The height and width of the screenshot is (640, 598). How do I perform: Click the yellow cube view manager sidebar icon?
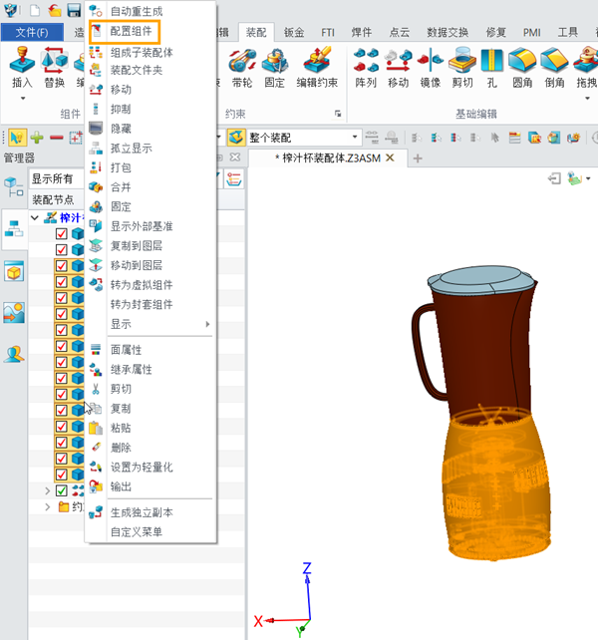[x=14, y=271]
